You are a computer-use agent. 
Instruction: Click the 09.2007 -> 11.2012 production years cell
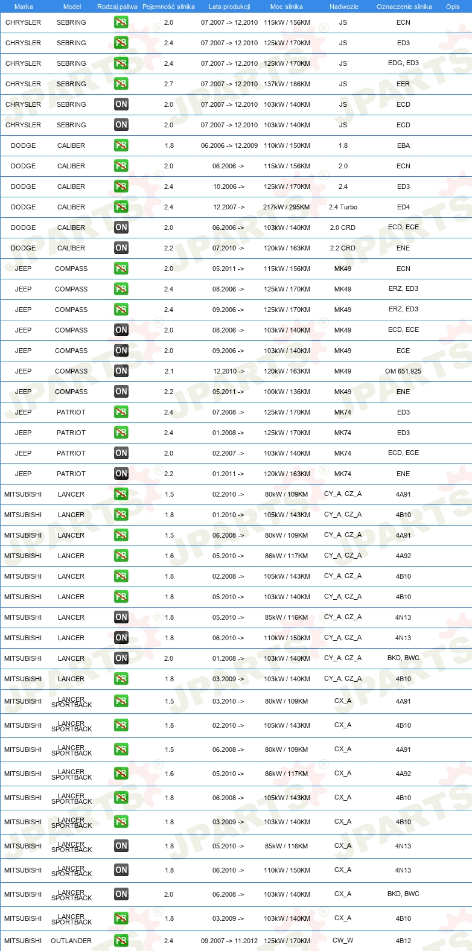click(x=229, y=941)
